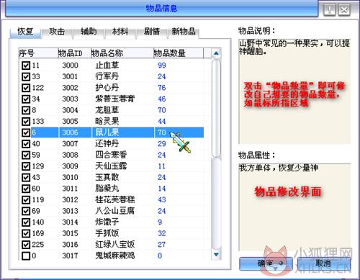Click the scroll up arrow of item list
Screen dimensions: 360x280
[x=216, y=53]
